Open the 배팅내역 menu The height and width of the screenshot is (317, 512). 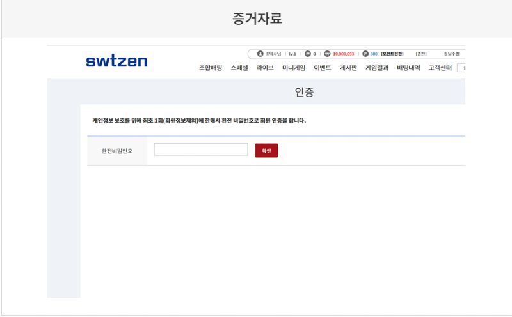tap(408, 68)
